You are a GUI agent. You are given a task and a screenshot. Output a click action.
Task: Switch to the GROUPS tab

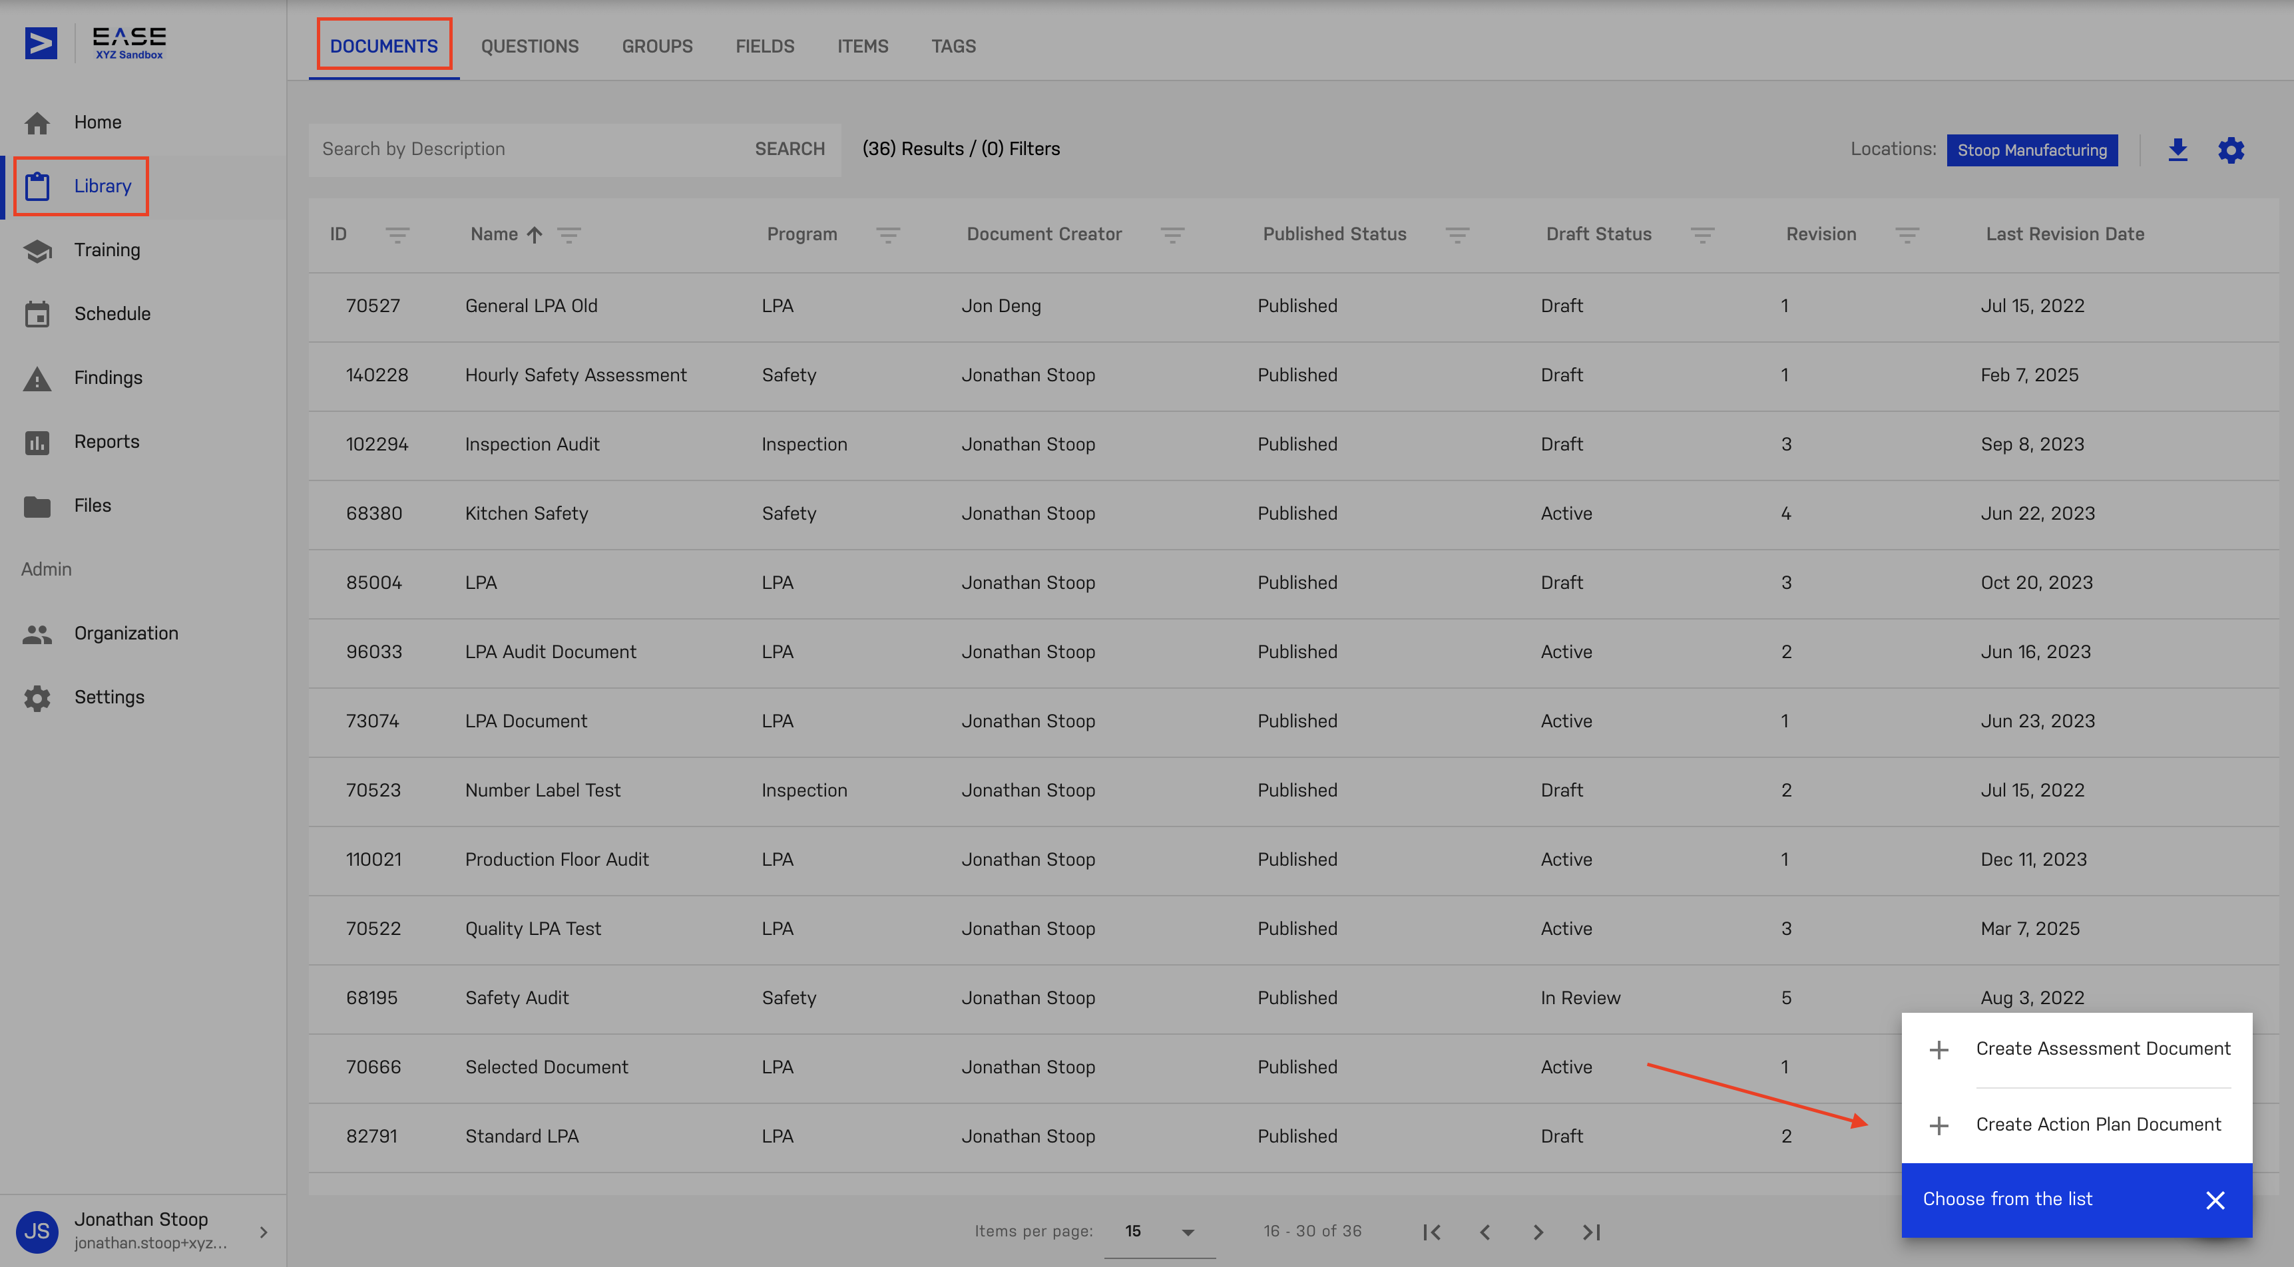click(x=657, y=47)
